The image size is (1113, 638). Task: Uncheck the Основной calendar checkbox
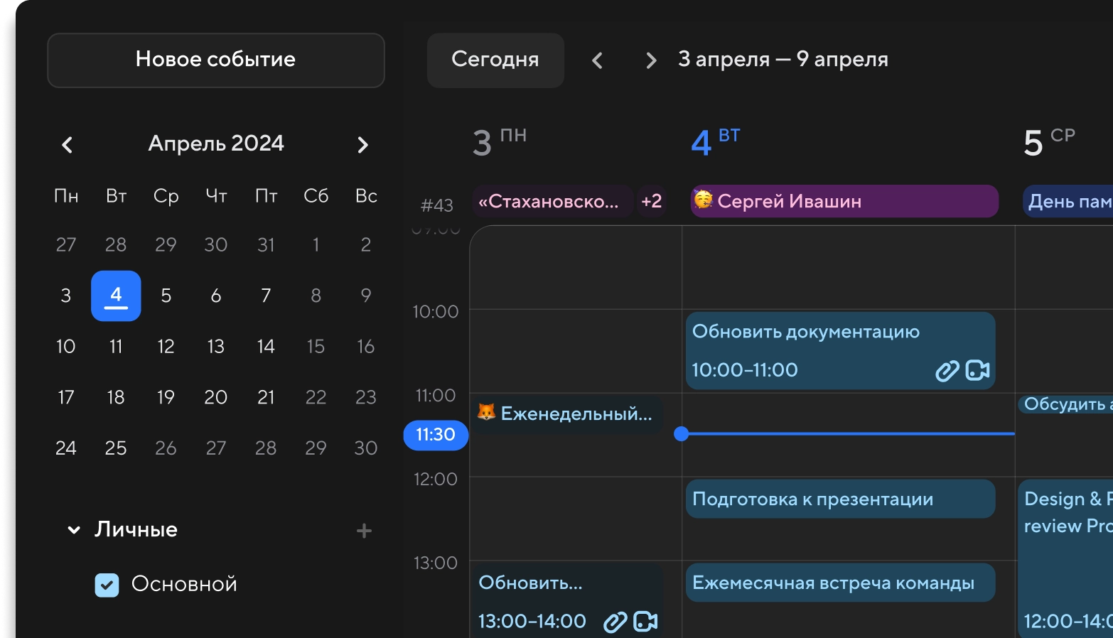[x=107, y=585]
